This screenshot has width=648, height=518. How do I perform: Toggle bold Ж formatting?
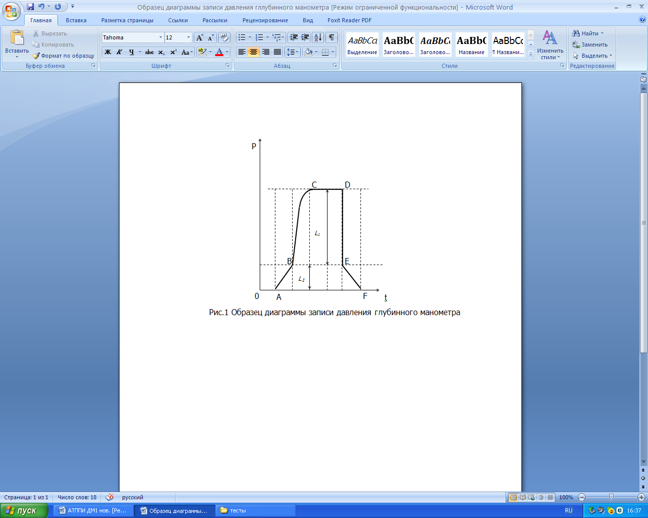108,52
